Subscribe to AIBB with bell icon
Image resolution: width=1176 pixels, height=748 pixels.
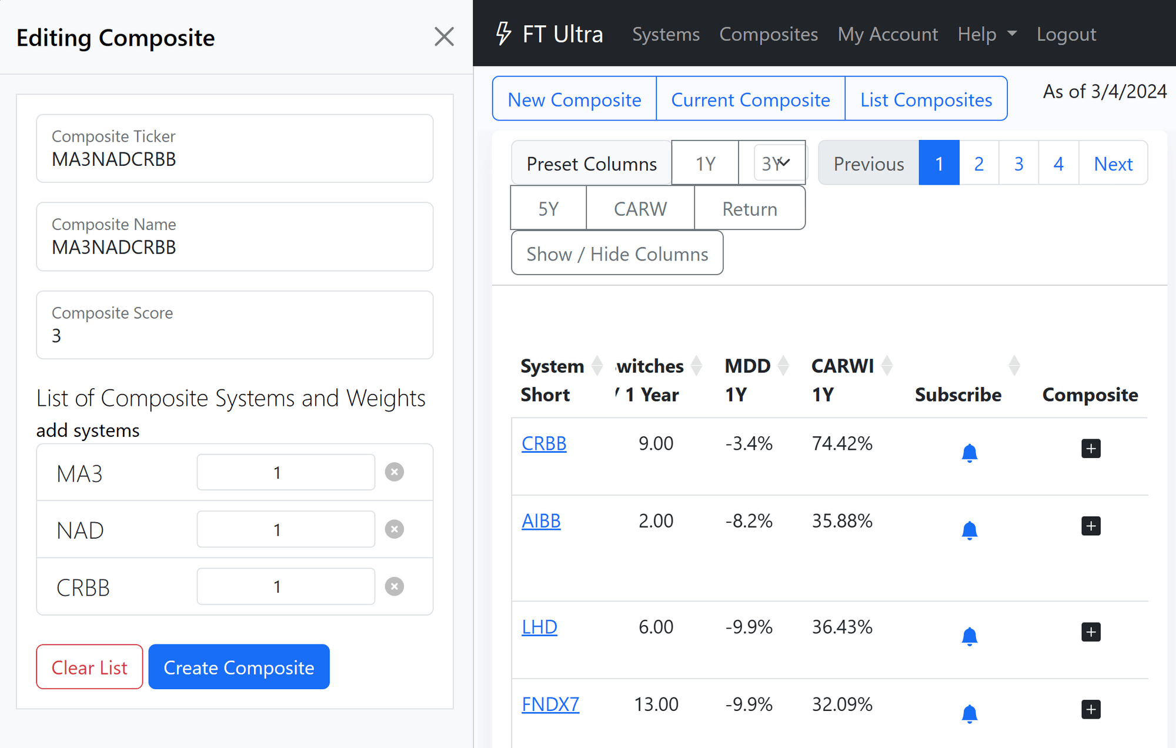pos(969,530)
